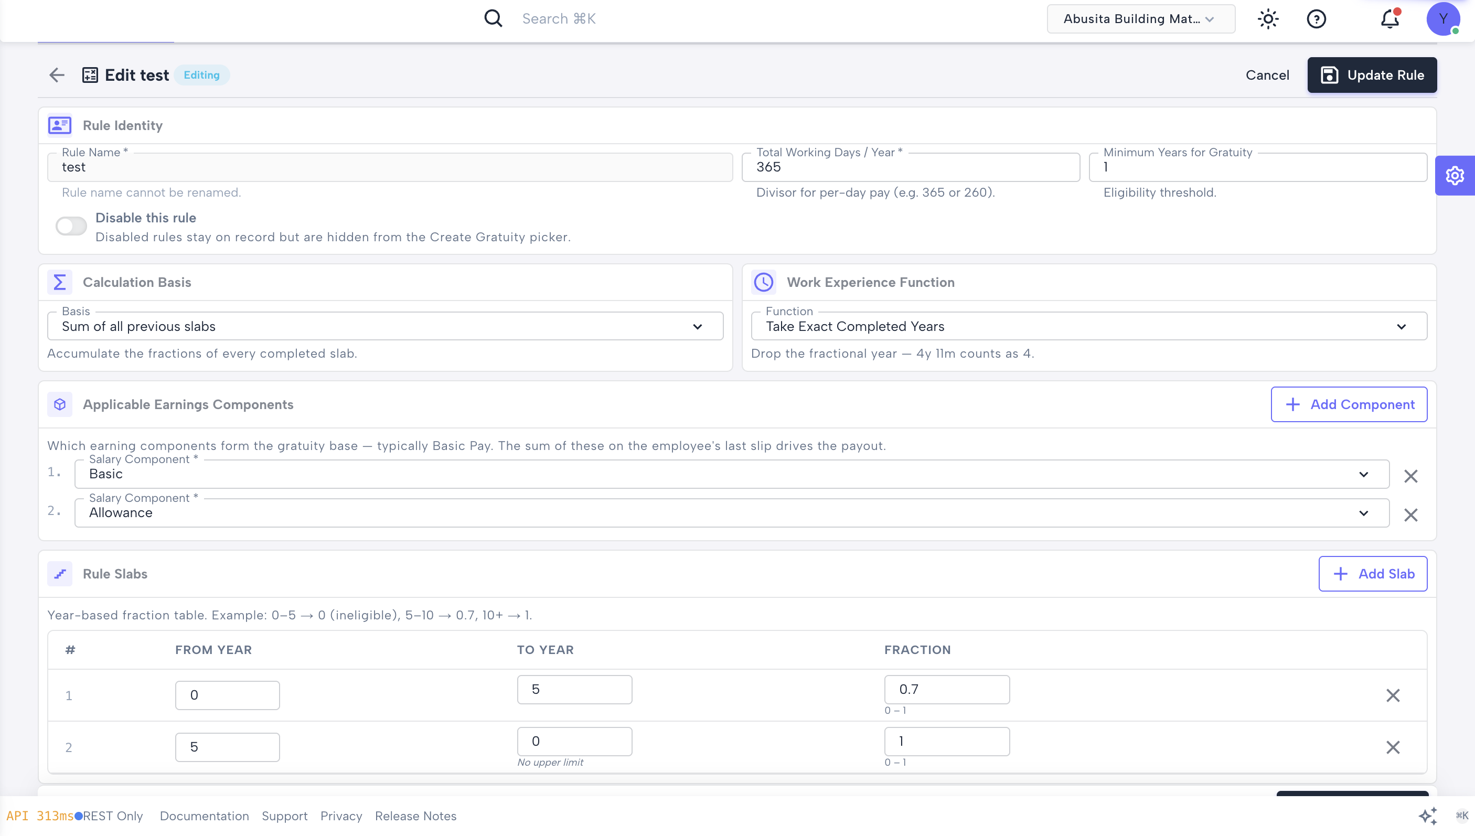Remove the Allowance salary component
1475x836 pixels.
[1410, 515]
